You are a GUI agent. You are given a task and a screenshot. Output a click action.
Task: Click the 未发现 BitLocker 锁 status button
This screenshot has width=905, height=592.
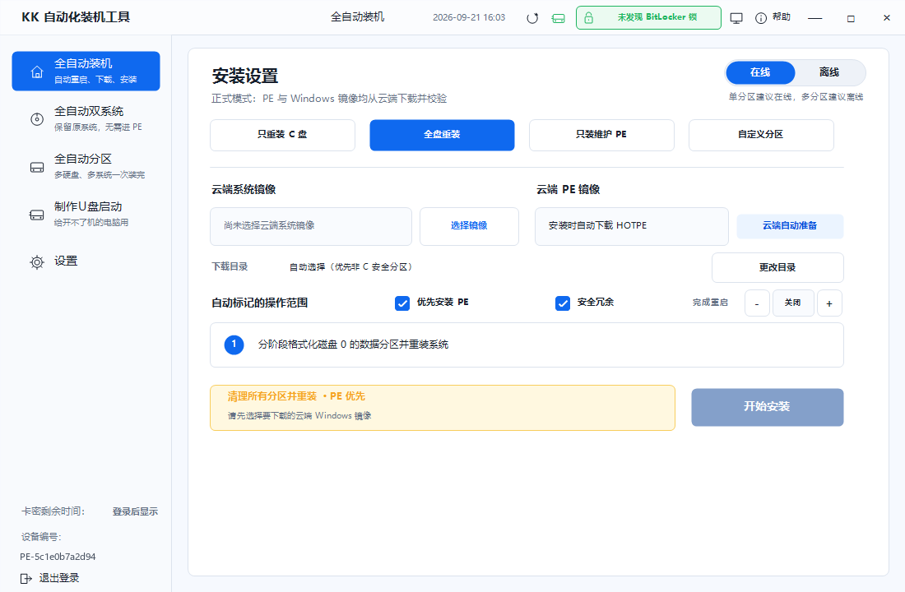(x=649, y=18)
